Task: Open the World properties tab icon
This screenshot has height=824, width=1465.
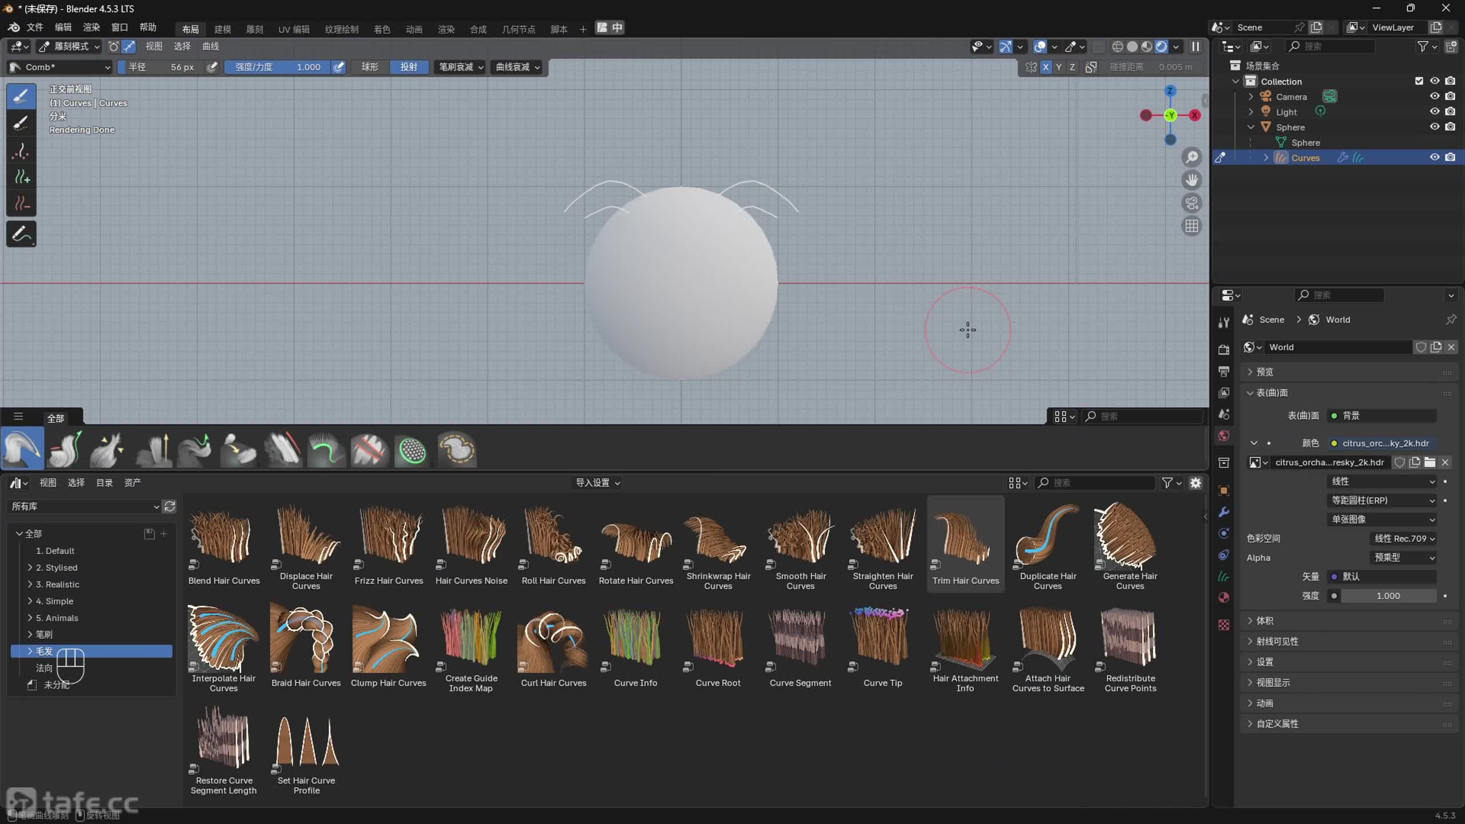Action: tap(1224, 436)
